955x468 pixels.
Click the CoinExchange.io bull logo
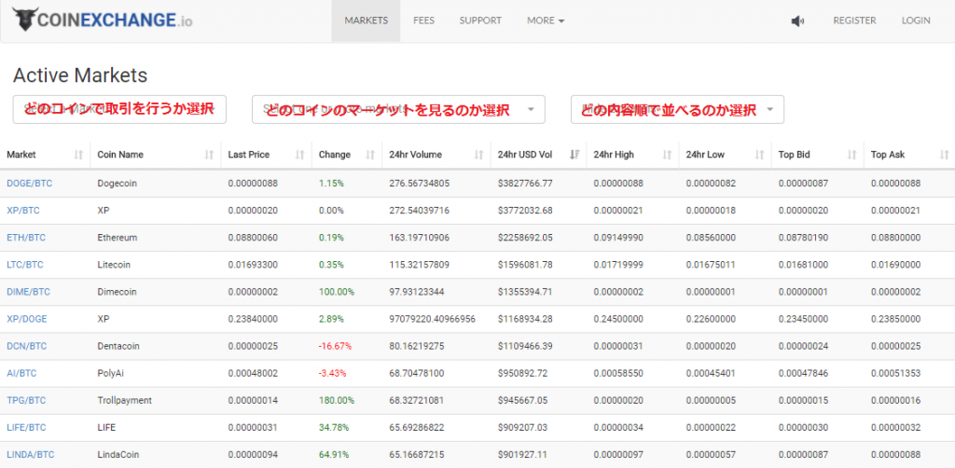[x=103, y=20]
